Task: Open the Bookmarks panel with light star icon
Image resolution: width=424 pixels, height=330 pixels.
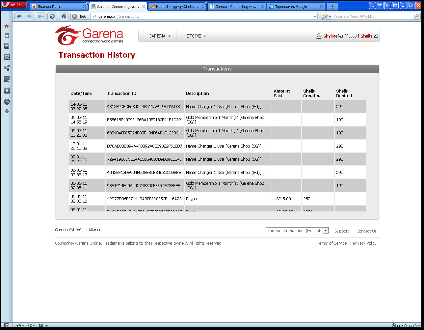Action: [7, 36]
